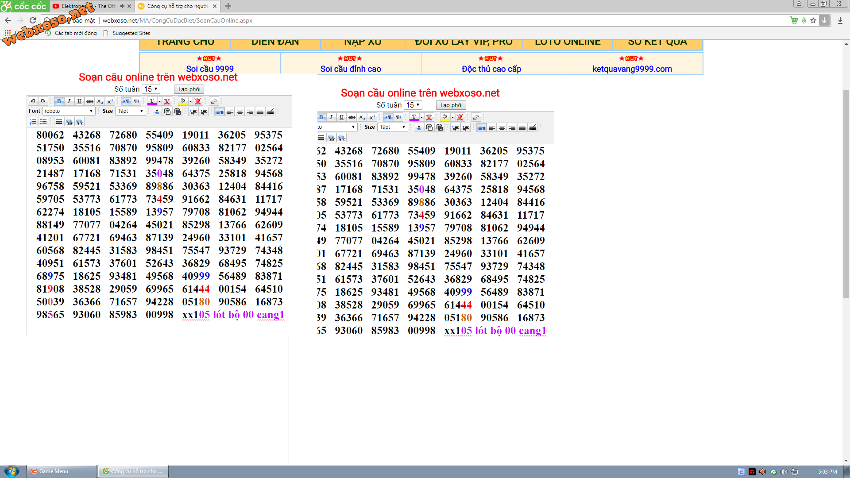The image size is (850, 478).
Task: Toggle Bold in the left editor
Action: coord(59,101)
